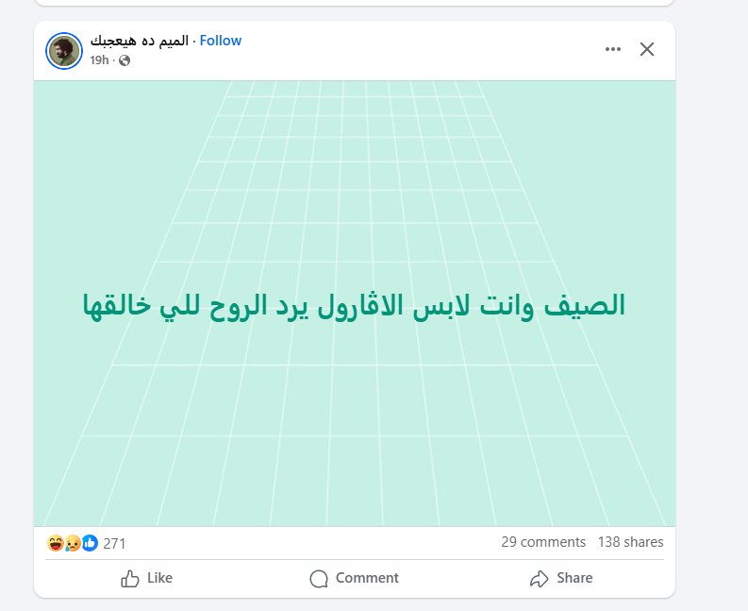
Task: Open the page's profile picture
Action: click(64, 50)
